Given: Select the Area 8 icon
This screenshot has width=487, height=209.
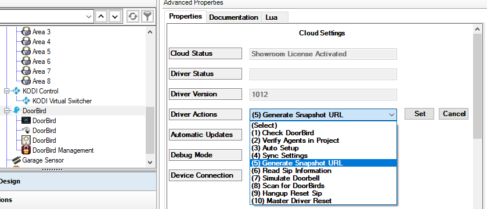Looking at the screenshot, I should pyautogui.click(x=26, y=81).
